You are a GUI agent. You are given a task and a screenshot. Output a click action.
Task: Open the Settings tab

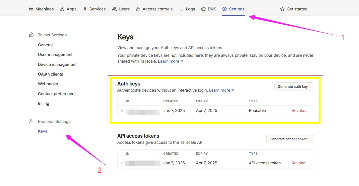[233, 9]
